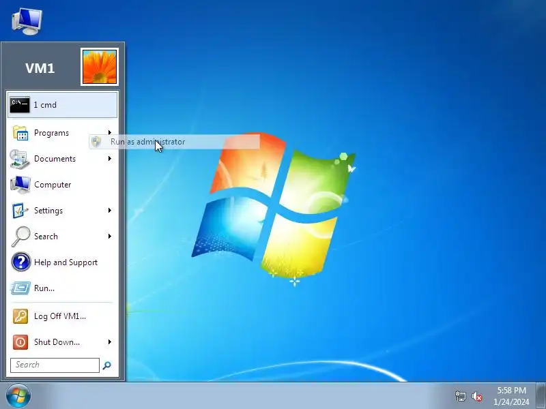
Task: Open Computer from the Start menu
Action: tap(63, 185)
